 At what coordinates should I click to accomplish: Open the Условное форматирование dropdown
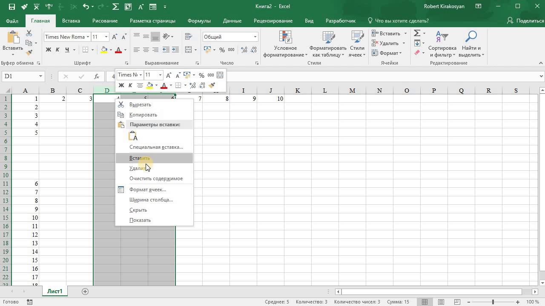tap(285, 44)
